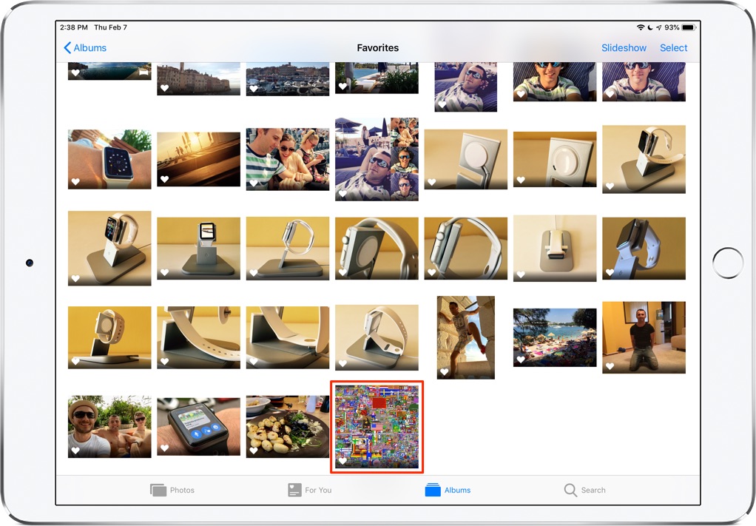The width and height of the screenshot is (756, 526).
Task: Open the group looking at phone photo
Action: (x=288, y=159)
